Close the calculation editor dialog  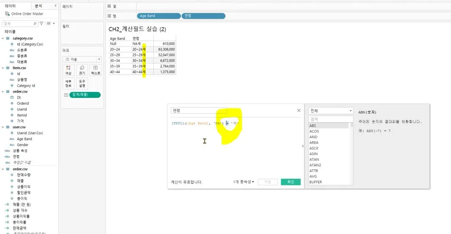pyautogui.click(x=299, y=110)
